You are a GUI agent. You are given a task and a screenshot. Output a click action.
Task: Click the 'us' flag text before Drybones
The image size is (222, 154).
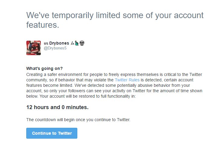click(x=46, y=43)
